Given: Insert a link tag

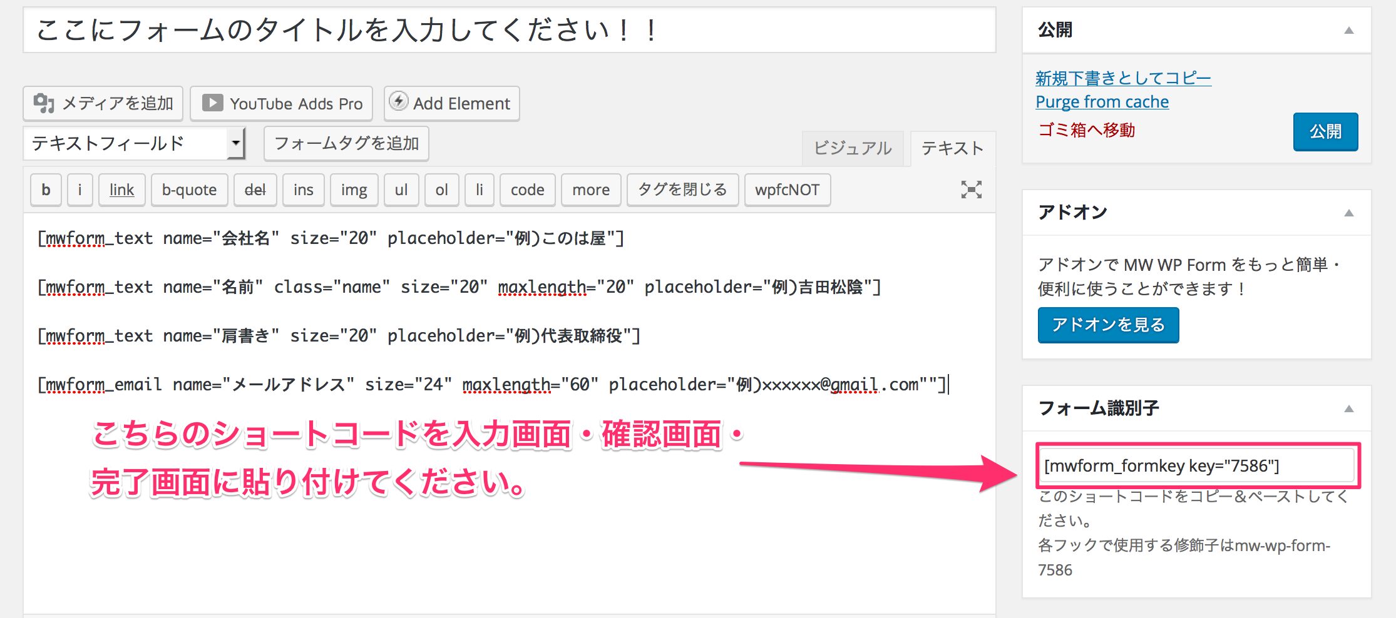Looking at the screenshot, I should (x=121, y=190).
